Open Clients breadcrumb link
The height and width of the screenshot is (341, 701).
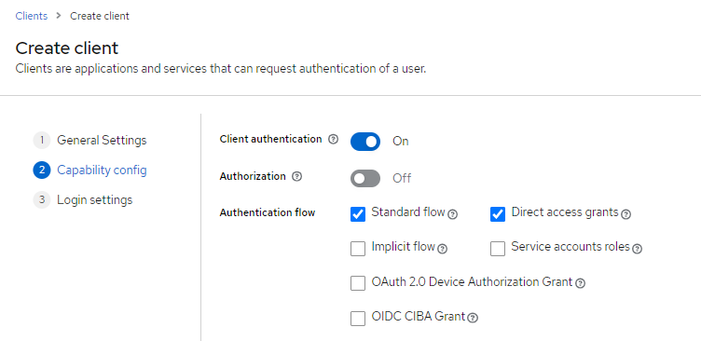point(32,16)
